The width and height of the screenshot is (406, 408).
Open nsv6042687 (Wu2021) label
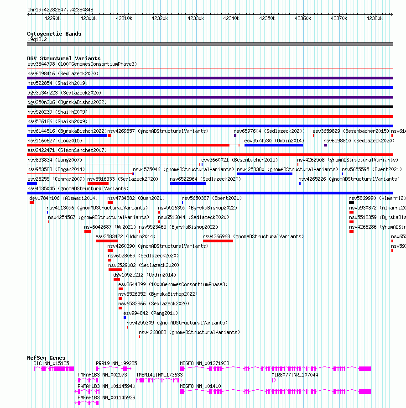pos(110,227)
